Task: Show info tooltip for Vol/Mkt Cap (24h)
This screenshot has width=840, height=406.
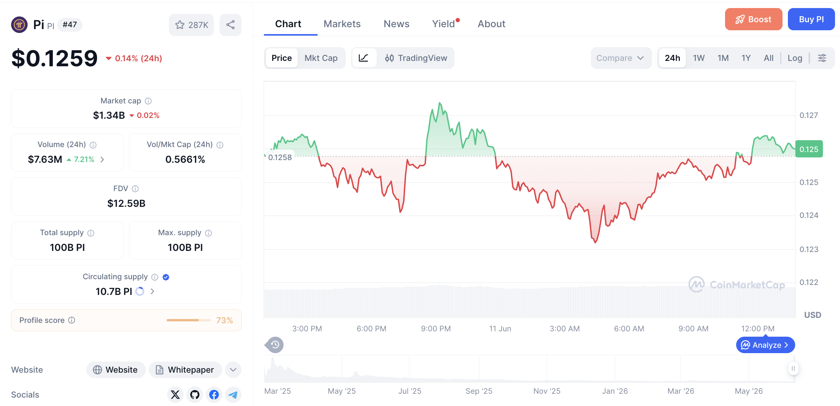Action: [x=220, y=145]
